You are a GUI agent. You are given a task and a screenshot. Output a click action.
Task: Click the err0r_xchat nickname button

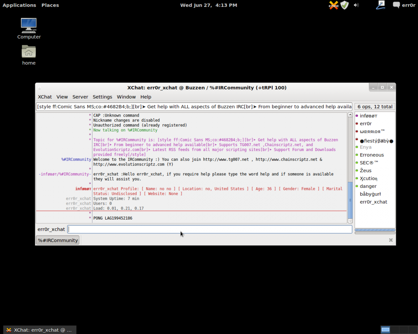click(51, 229)
